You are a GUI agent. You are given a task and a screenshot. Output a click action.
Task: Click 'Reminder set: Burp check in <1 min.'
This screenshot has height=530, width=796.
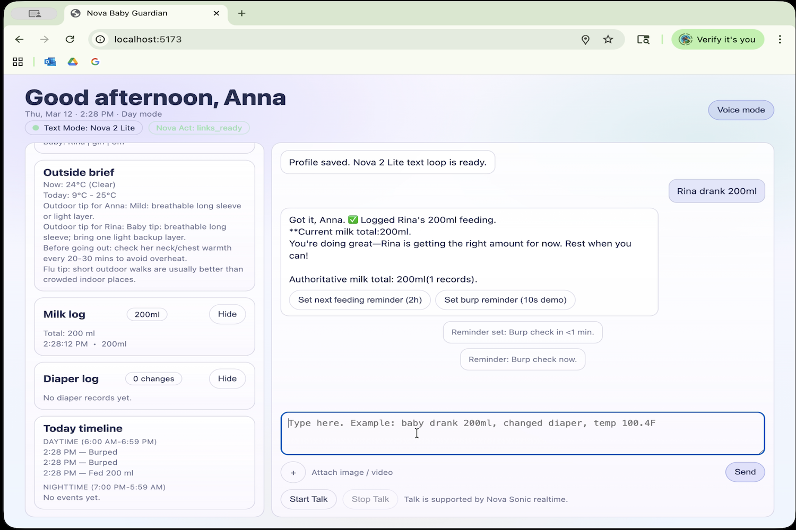pos(523,332)
